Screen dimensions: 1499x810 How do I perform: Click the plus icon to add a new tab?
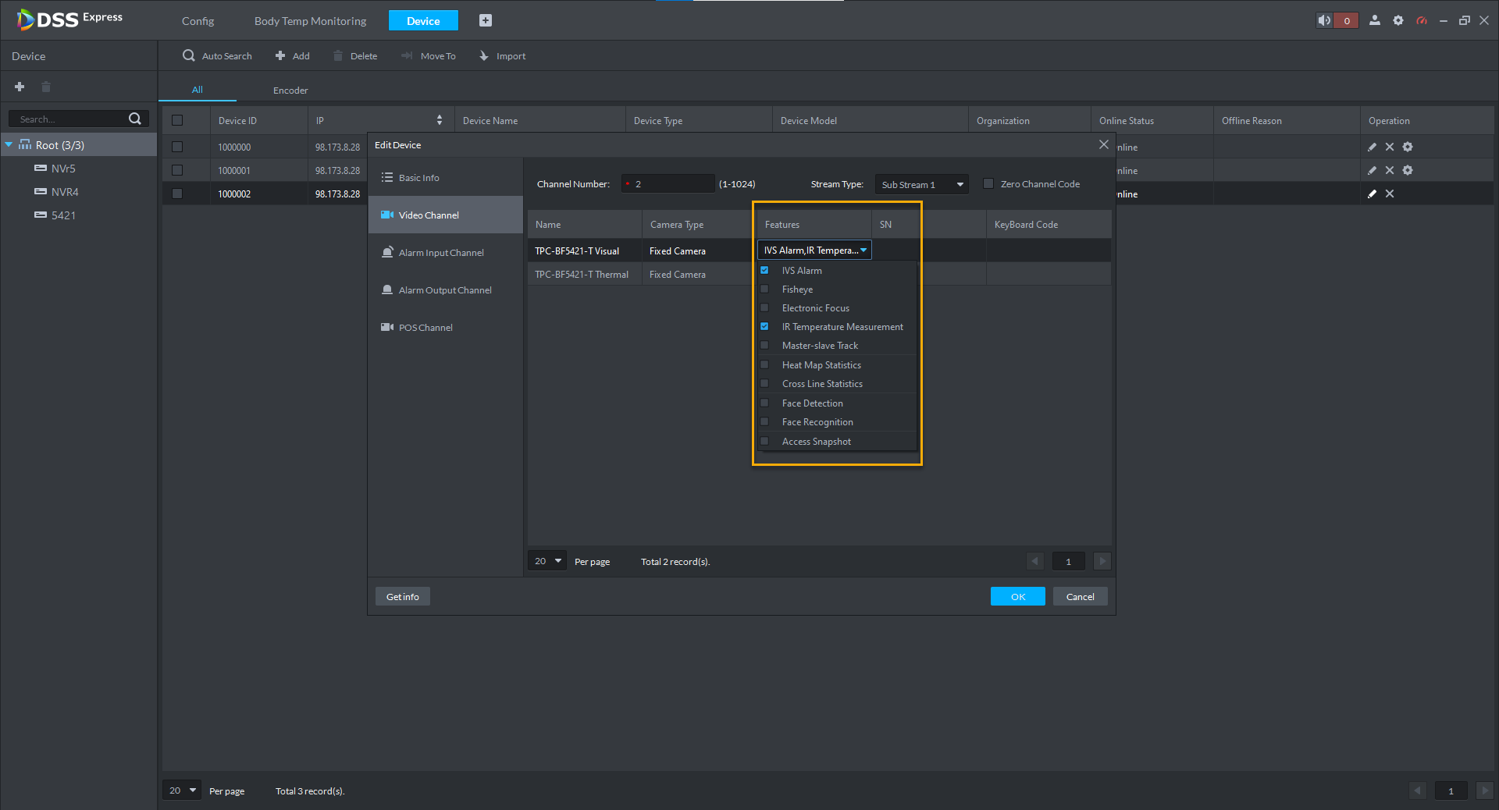coord(486,21)
